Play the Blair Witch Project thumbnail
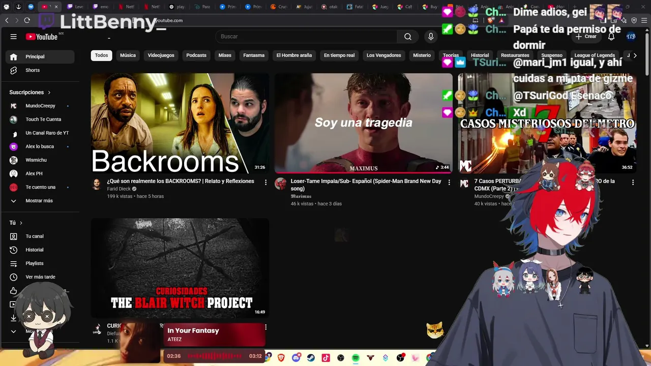Viewport: 651px width, 366px height. 180,268
